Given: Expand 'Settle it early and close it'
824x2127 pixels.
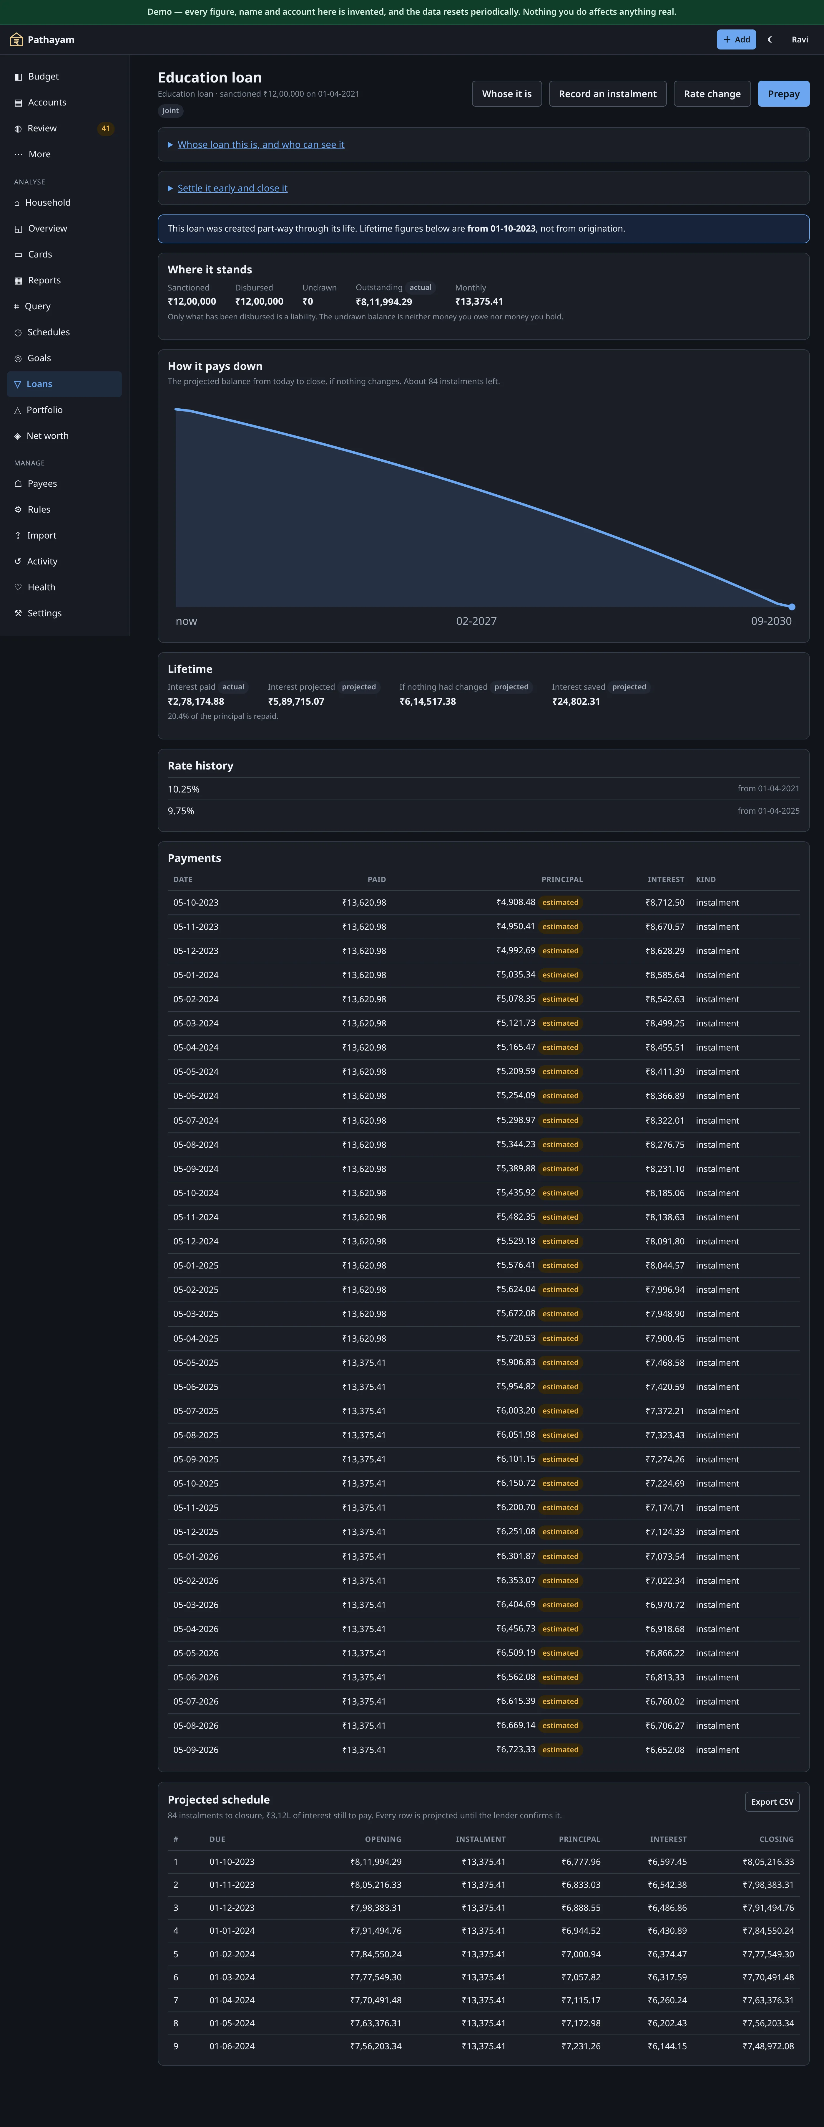Looking at the screenshot, I should pyautogui.click(x=228, y=188).
